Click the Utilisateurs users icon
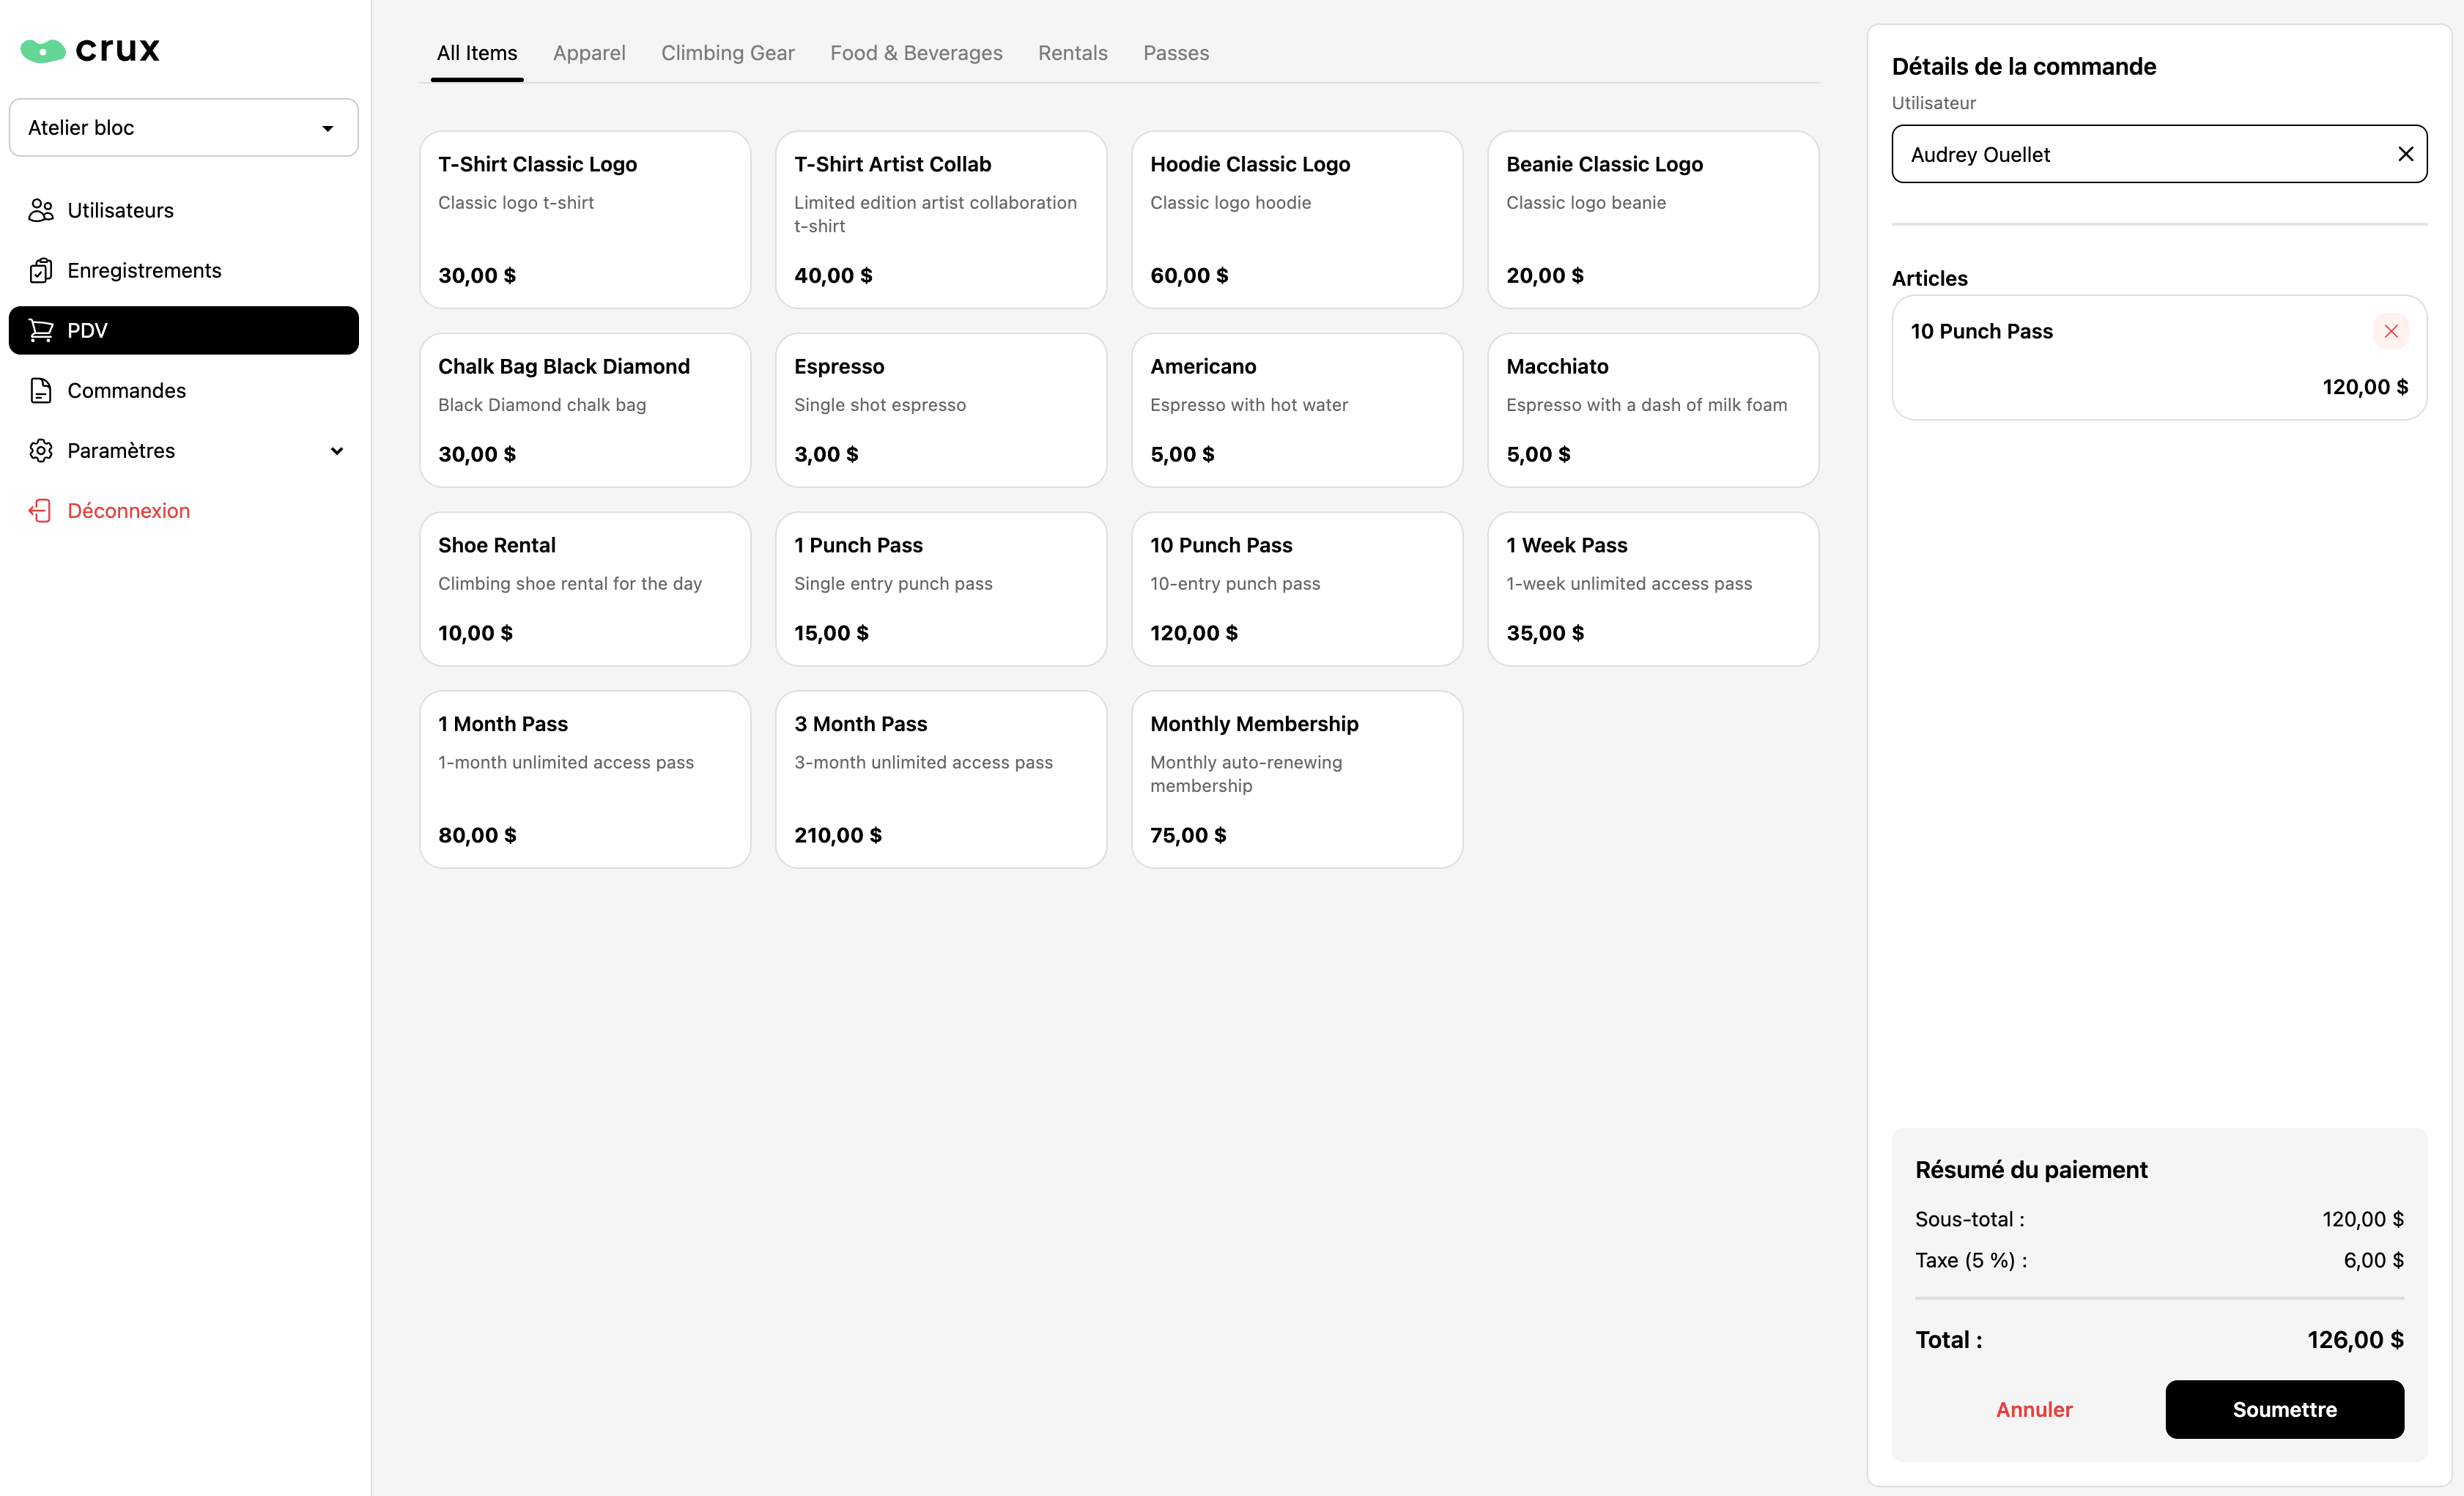 pyautogui.click(x=41, y=210)
